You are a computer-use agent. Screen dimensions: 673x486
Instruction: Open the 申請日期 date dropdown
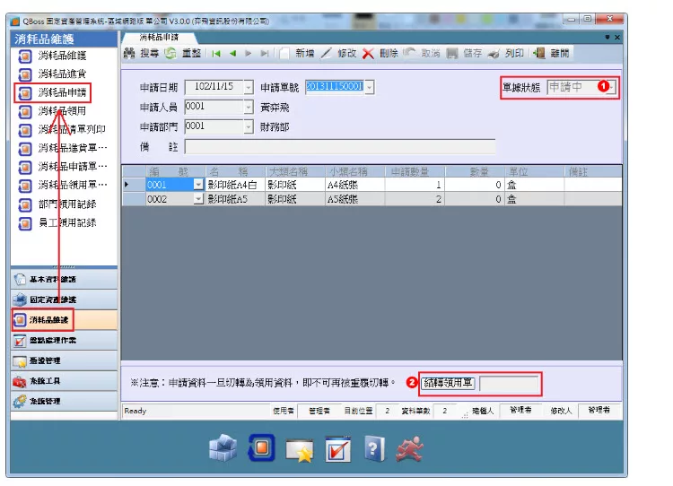(249, 87)
